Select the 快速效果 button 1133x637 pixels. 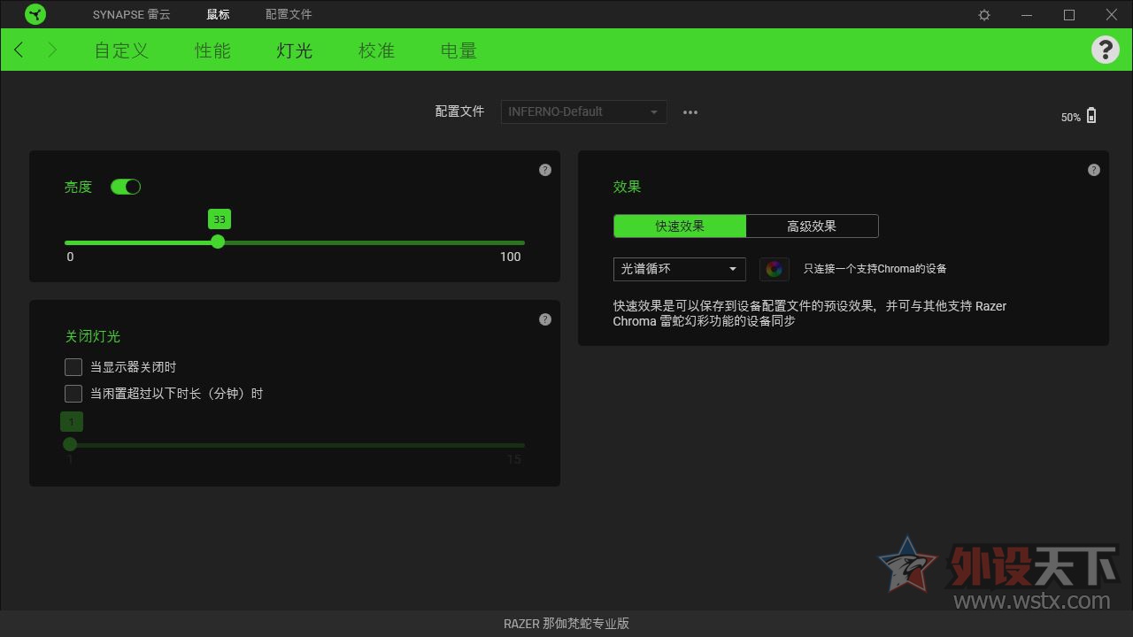[x=680, y=226]
